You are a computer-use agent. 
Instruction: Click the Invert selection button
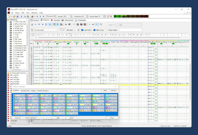pyautogui.click(x=31, y=118)
